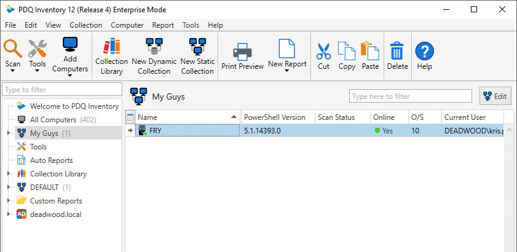Open the View menu

click(53, 25)
